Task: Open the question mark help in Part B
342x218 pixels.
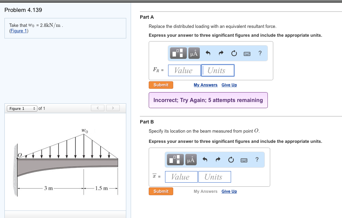Action: (257, 160)
